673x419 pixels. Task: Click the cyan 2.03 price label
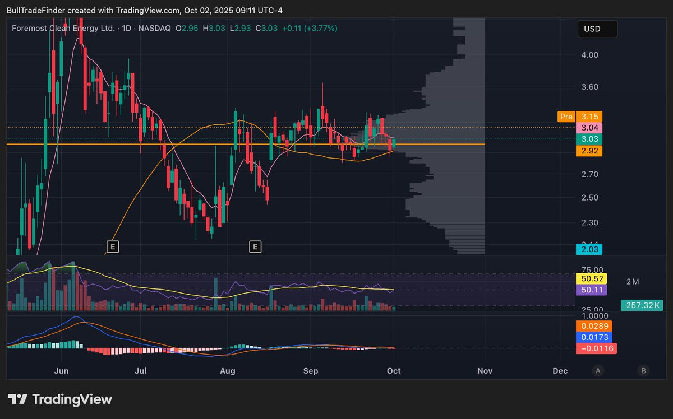point(589,250)
